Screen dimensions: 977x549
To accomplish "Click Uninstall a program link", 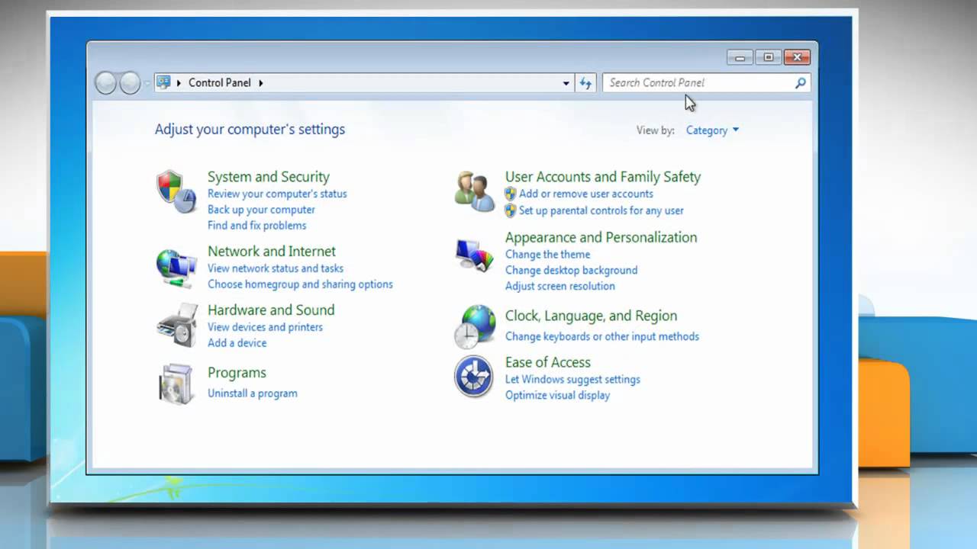I will pyautogui.click(x=253, y=393).
